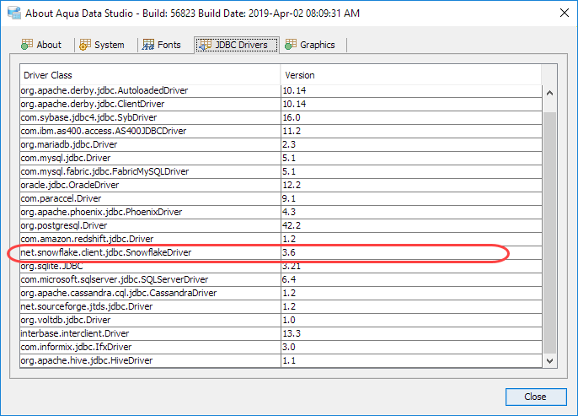Image resolution: width=578 pixels, height=416 pixels.
Task: Select org.apache.hive.jdbc.HiveDriver row
Action: pos(281,360)
